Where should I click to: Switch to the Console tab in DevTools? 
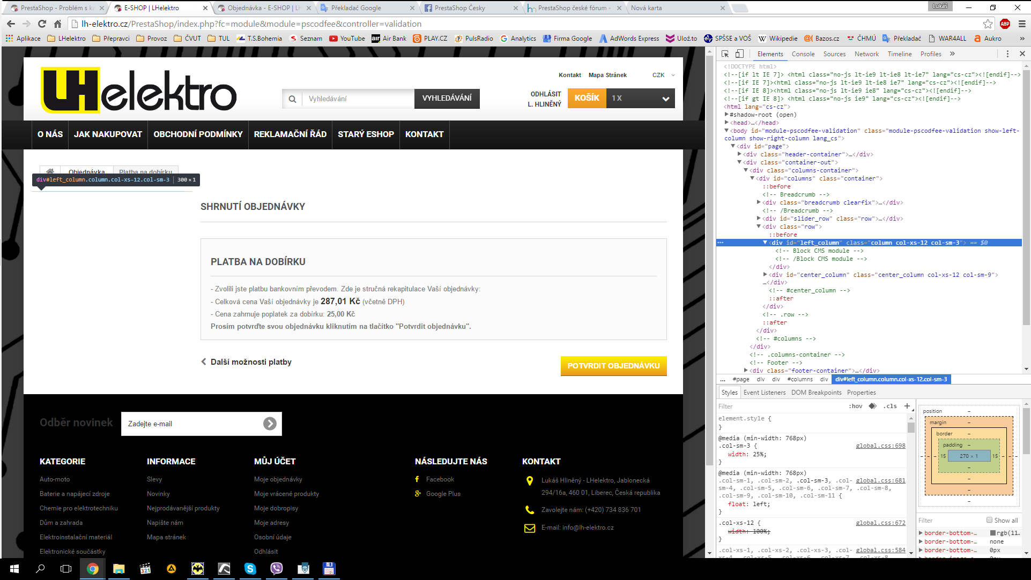803,54
